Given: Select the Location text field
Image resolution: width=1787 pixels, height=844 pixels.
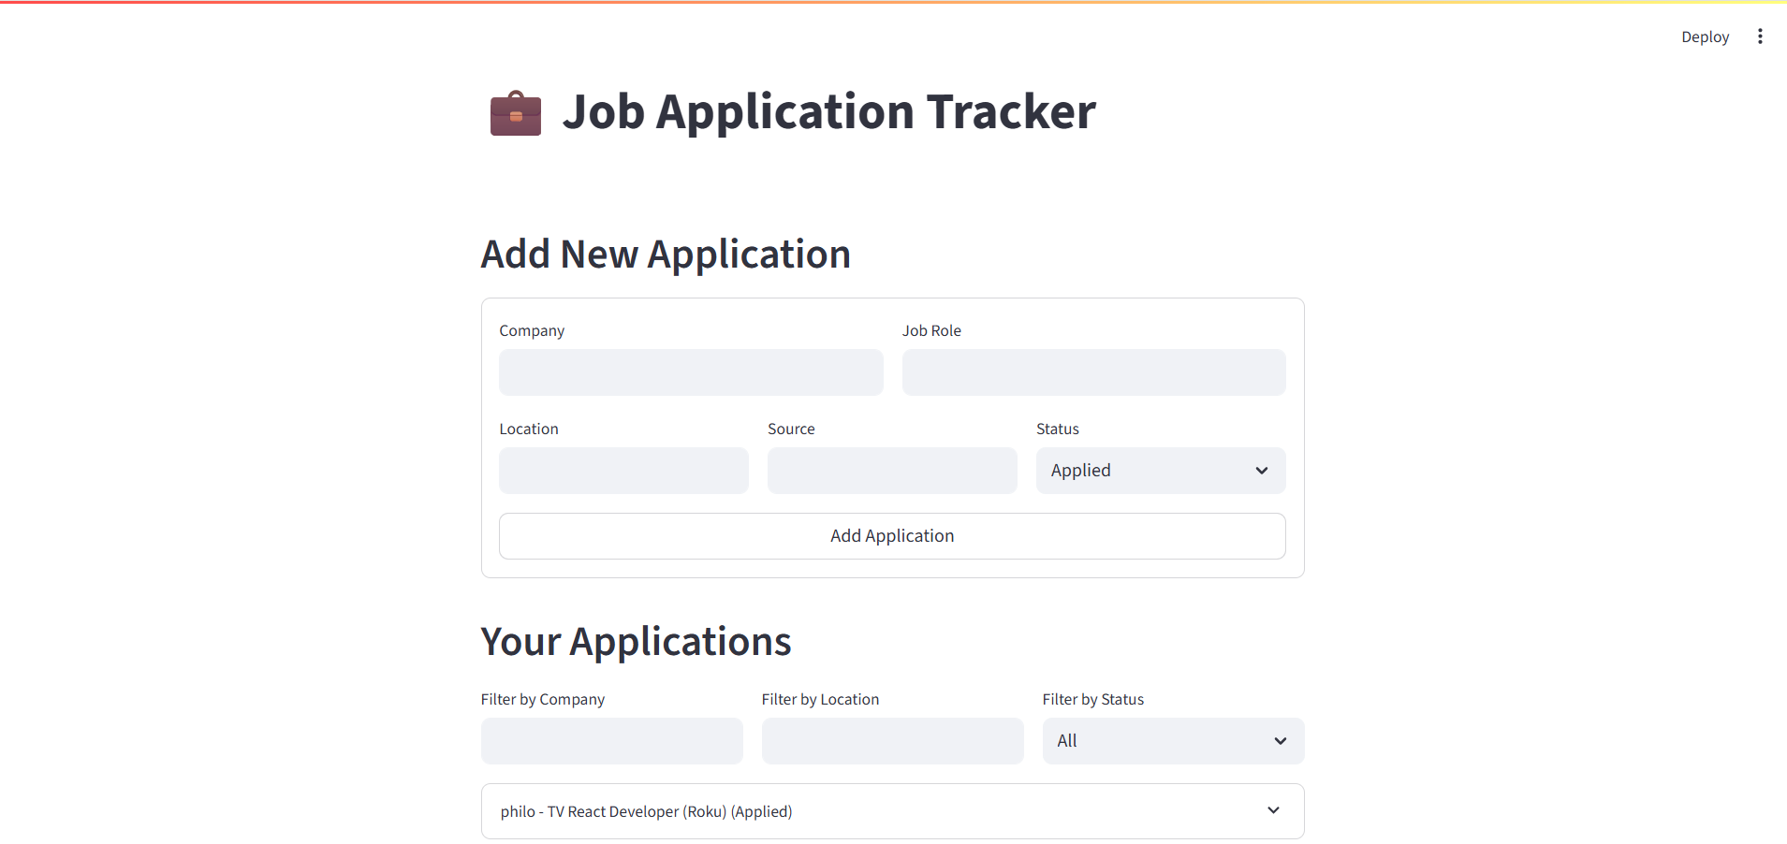Looking at the screenshot, I should pos(623,471).
